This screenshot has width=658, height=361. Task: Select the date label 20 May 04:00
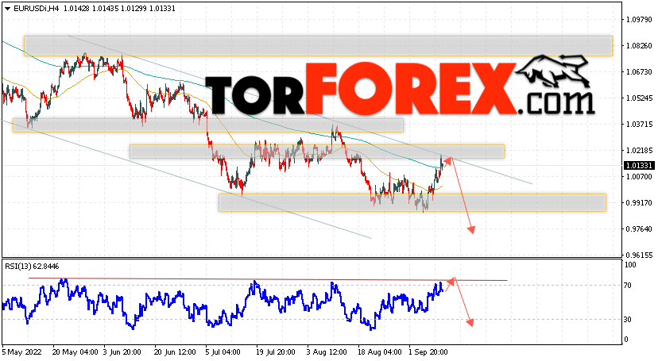75,352
